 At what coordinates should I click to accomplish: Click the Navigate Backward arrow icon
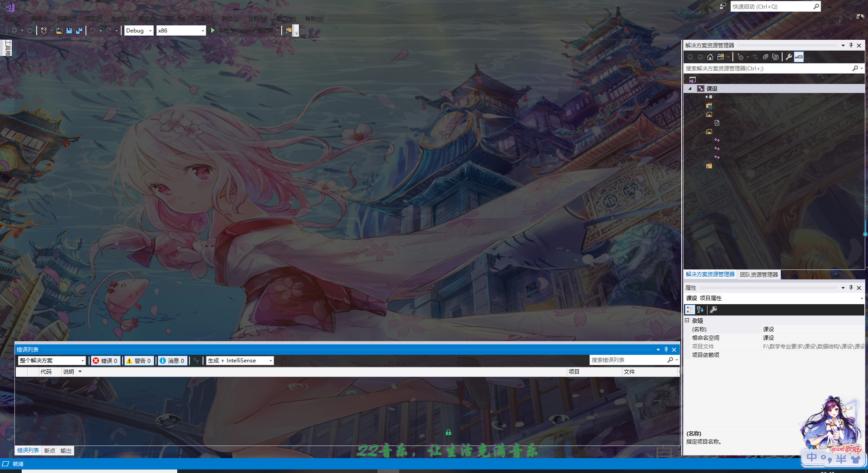[14, 31]
